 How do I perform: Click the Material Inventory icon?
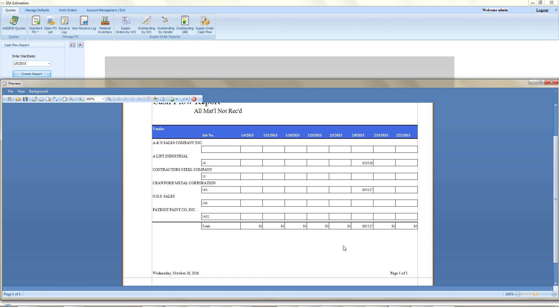tap(105, 24)
